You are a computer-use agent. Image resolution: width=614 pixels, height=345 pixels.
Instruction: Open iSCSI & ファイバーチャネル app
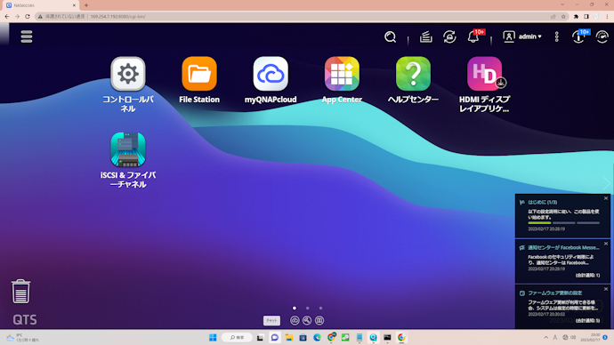click(x=128, y=149)
